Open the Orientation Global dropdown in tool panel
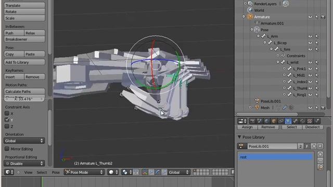 pyautogui.click(x=24, y=141)
